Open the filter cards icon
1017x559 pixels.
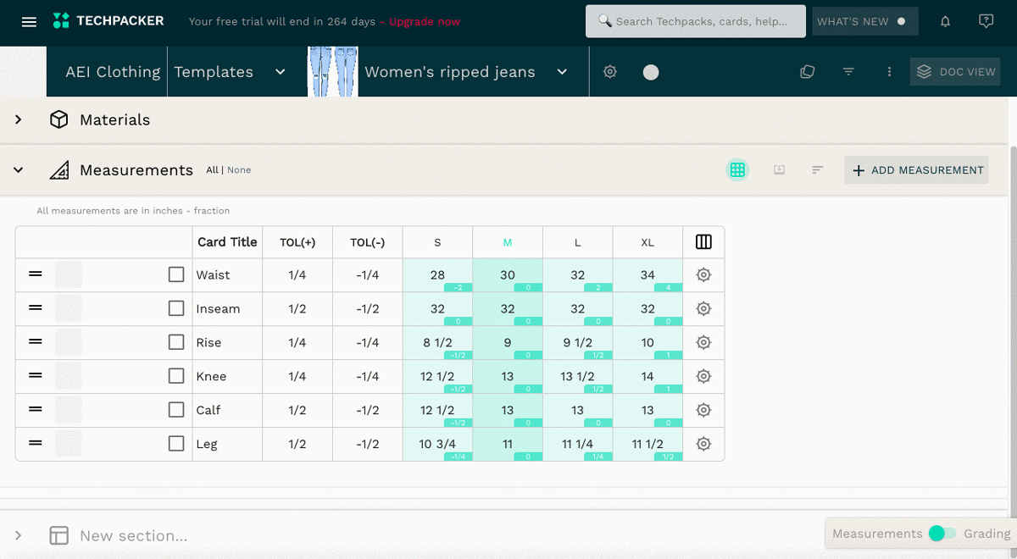coord(848,72)
